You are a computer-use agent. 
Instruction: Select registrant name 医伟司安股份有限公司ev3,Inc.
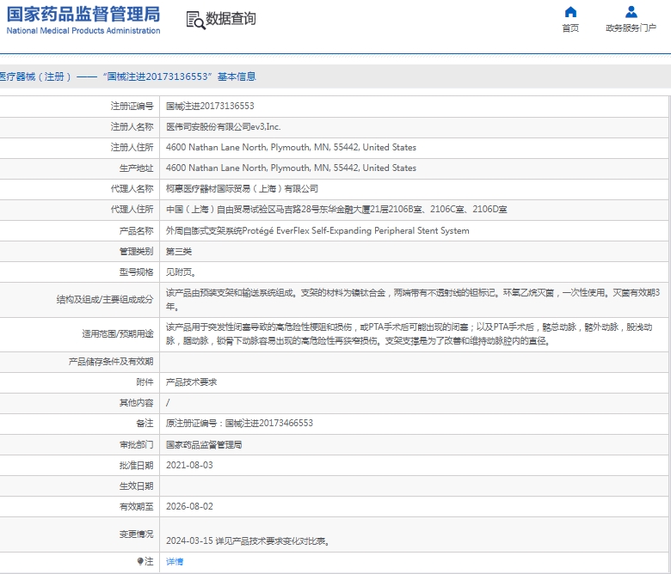(224, 127)
